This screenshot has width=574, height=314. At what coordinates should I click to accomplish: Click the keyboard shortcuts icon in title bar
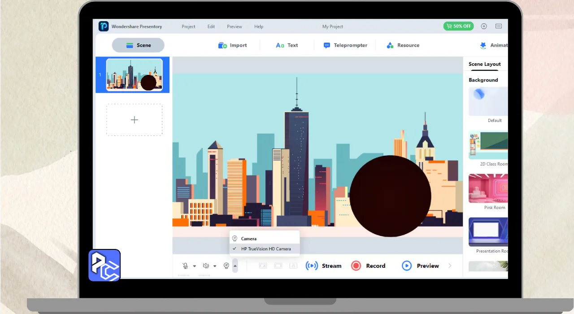pos(499,26)
